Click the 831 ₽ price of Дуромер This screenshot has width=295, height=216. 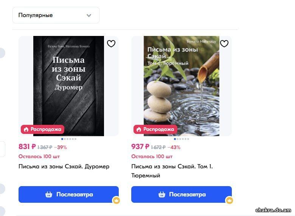[27, 146]
